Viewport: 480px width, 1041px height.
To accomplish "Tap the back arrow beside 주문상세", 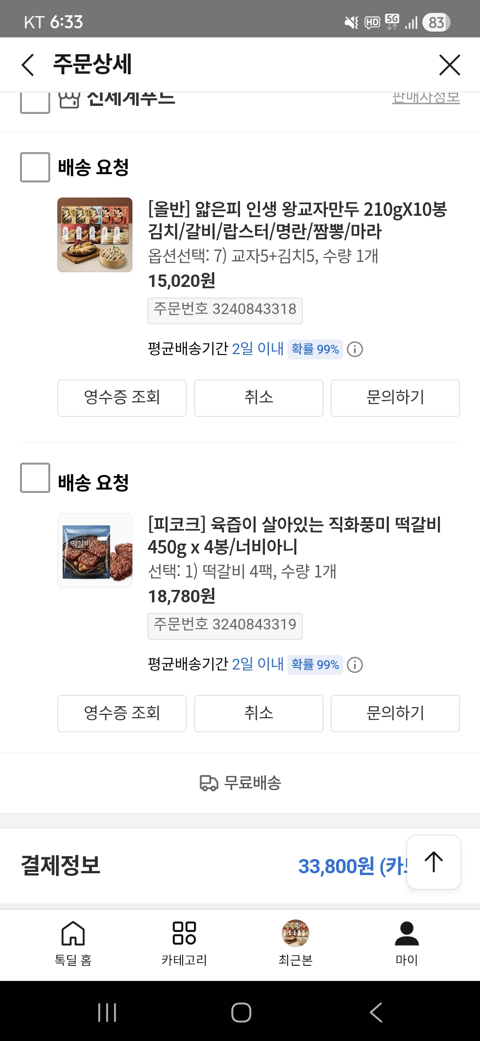I will [x=28, y=65].
